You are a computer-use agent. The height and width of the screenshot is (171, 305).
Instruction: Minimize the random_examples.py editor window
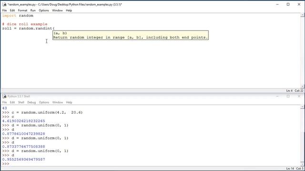tap(277, 4)
